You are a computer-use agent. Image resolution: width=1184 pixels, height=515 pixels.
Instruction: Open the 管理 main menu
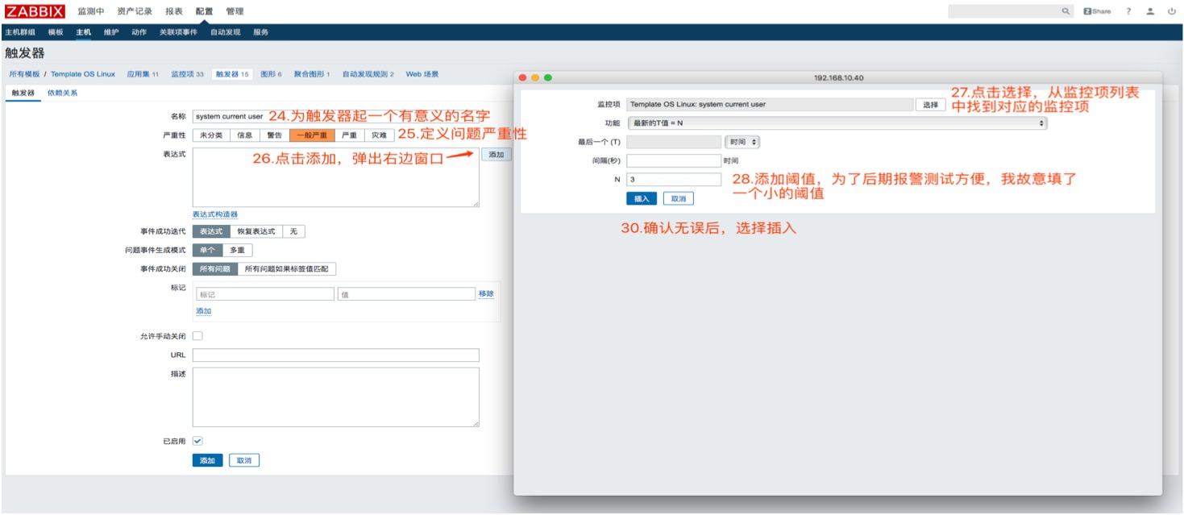(x=235, y=11)
